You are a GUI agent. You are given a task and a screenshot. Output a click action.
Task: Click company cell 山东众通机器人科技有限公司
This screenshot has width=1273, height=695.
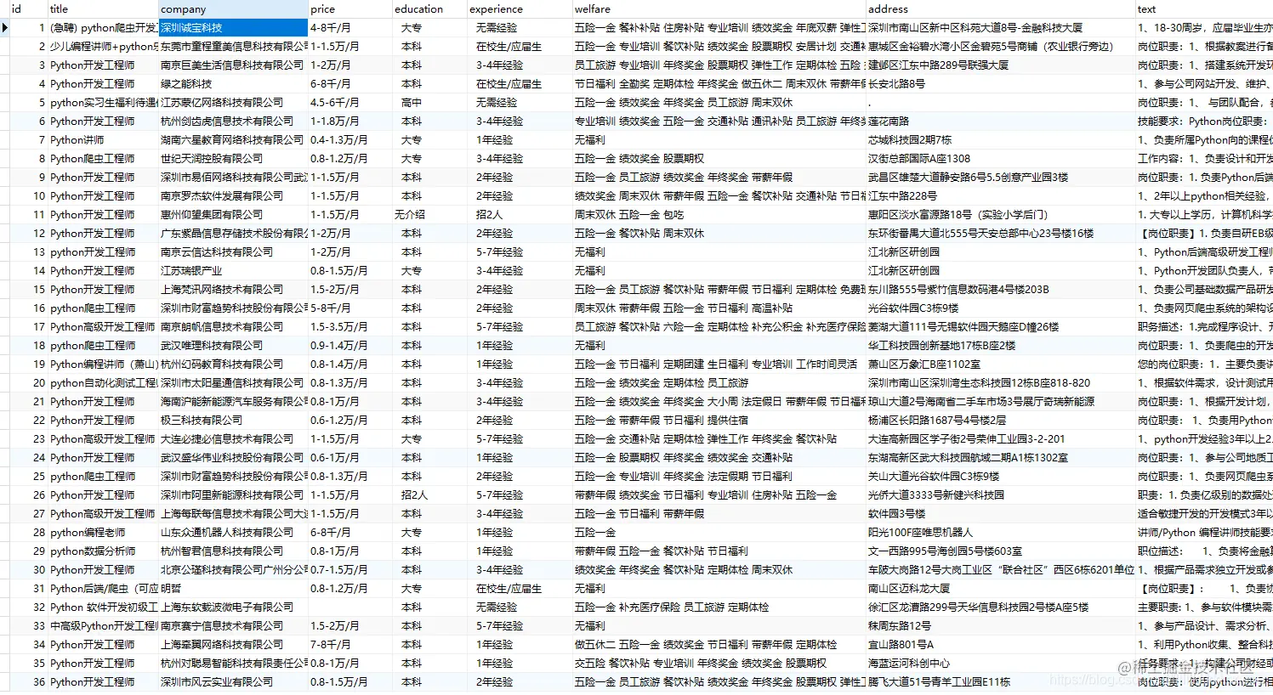(233, 533)
